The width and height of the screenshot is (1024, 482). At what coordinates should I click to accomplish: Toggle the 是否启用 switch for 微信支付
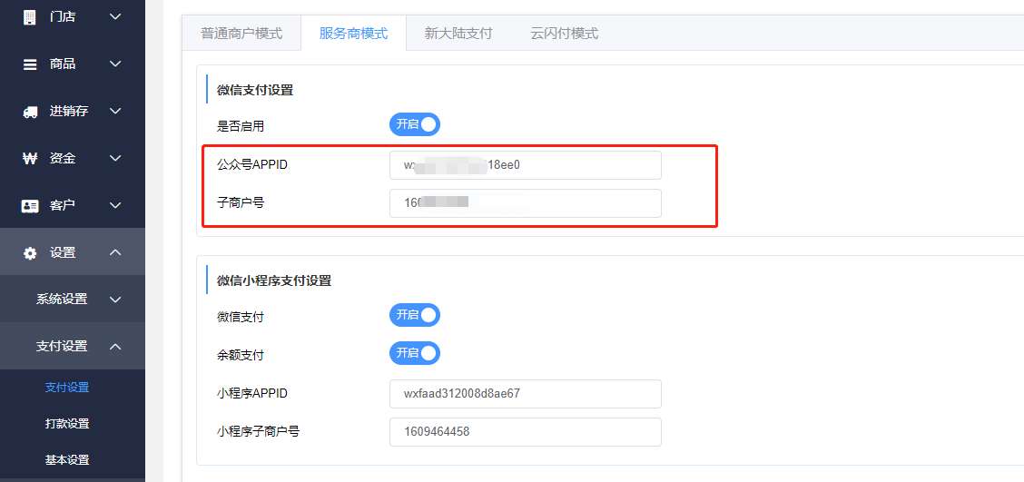(x=415, y=124)
